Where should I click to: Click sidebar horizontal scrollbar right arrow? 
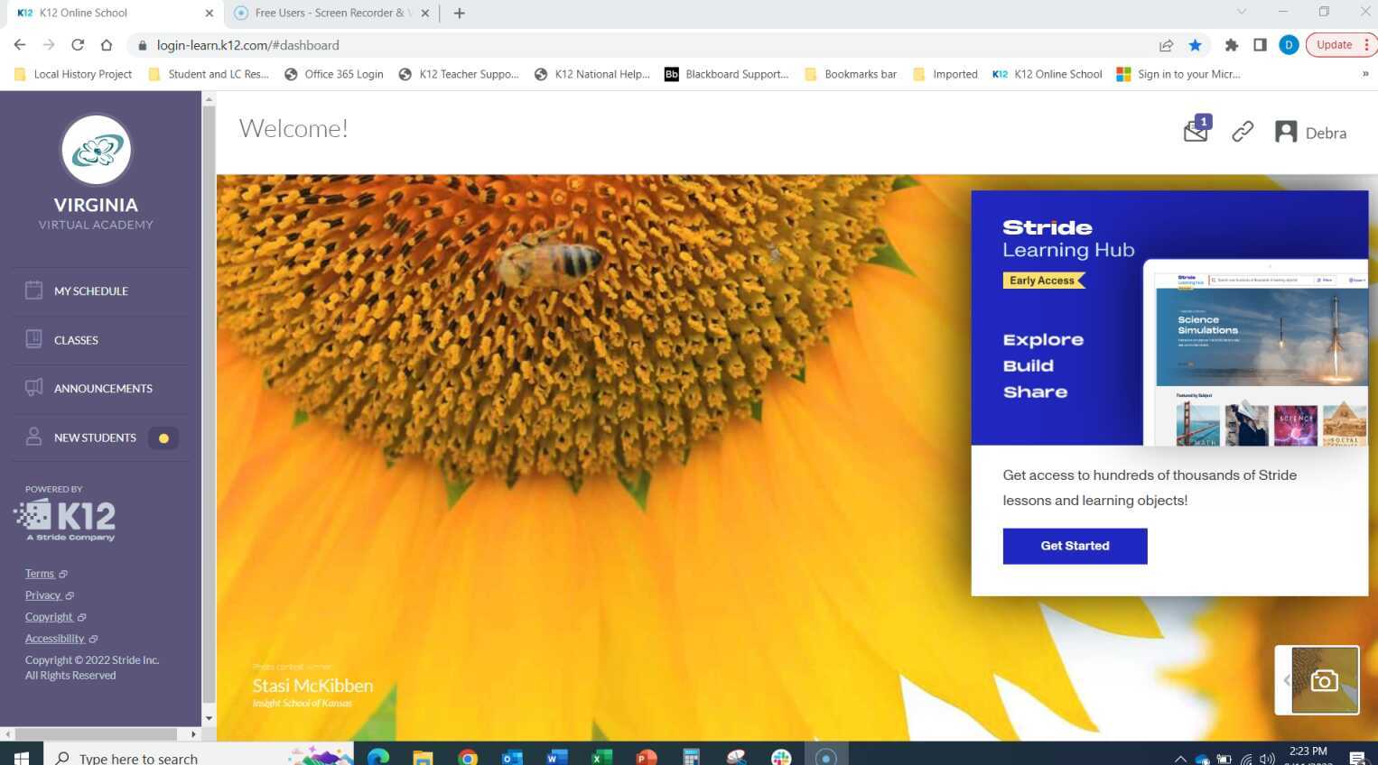coord(193,734)
